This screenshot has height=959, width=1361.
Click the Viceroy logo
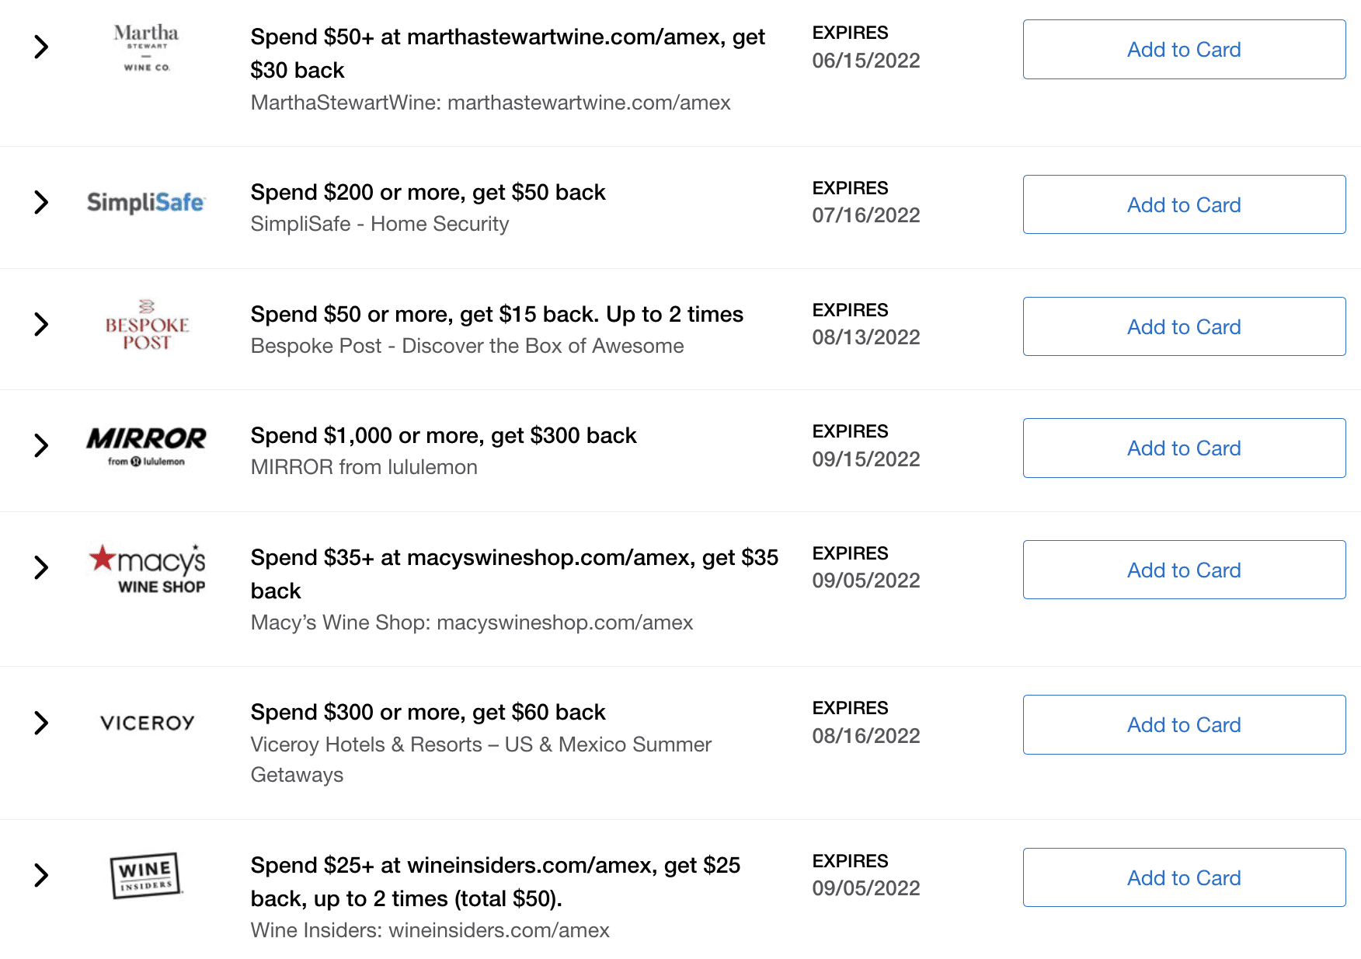[147, 723]
